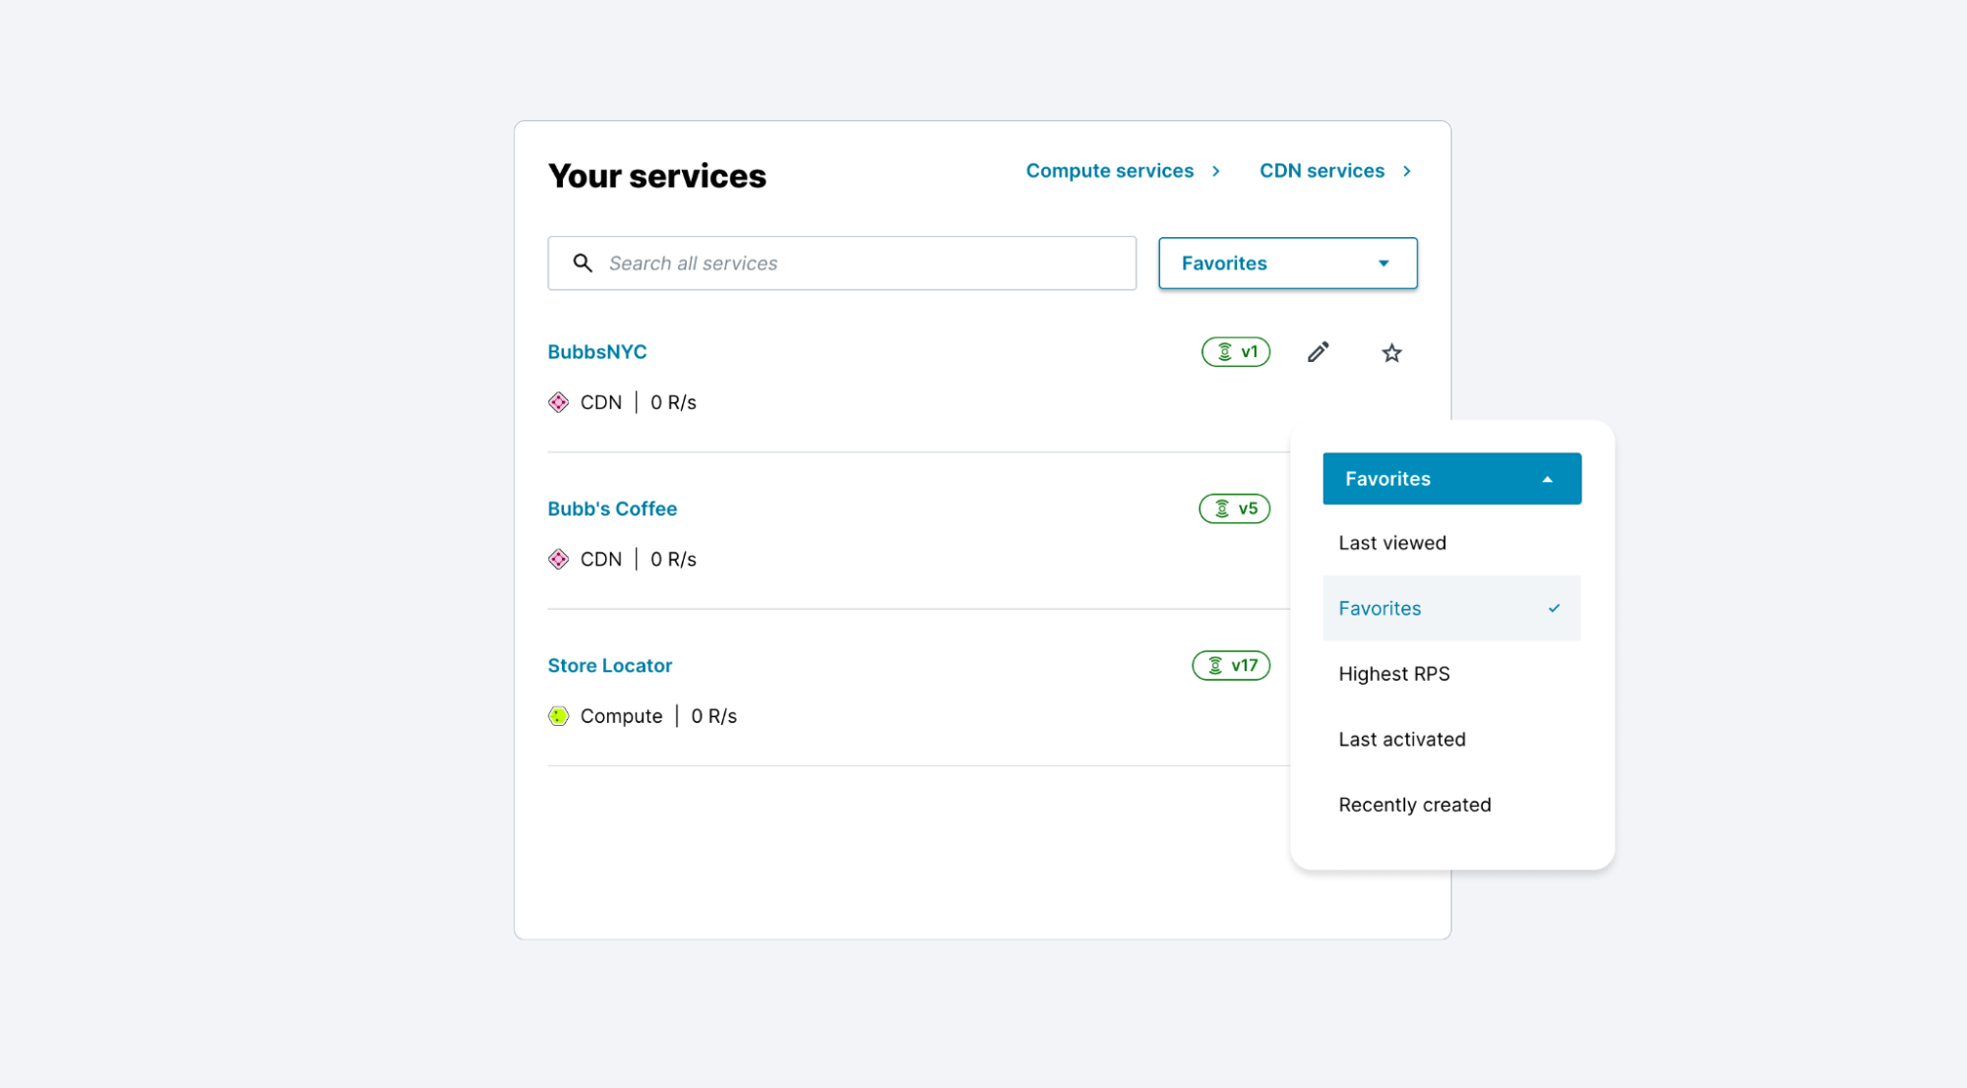This screenshot has width=1967, height=1088.
Task: Toggle the favorite star for BubbsNYC
Action: point(1390,352)
